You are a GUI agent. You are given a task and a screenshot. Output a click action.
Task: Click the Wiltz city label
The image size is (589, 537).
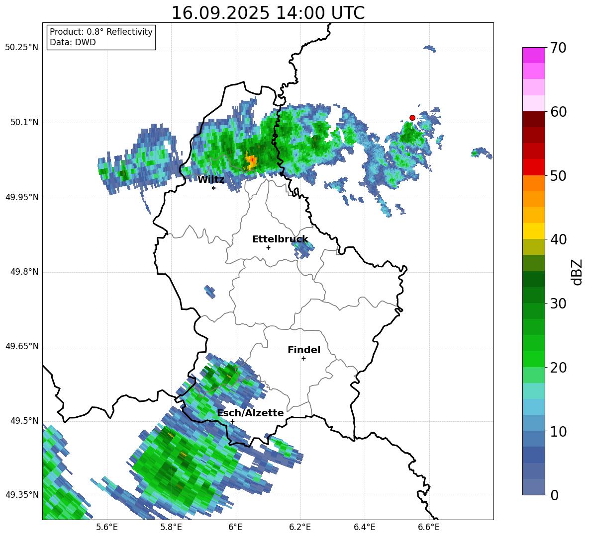(211, 180)
